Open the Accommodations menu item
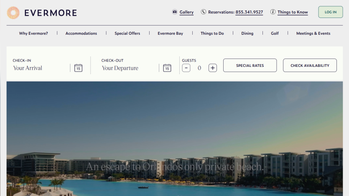The width and height of the screenshot is (349, 196). click(81, 33)
